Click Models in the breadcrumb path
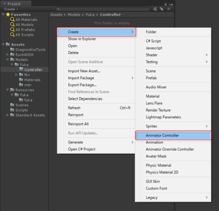The image size is (219, 211). tap(74, 14)
